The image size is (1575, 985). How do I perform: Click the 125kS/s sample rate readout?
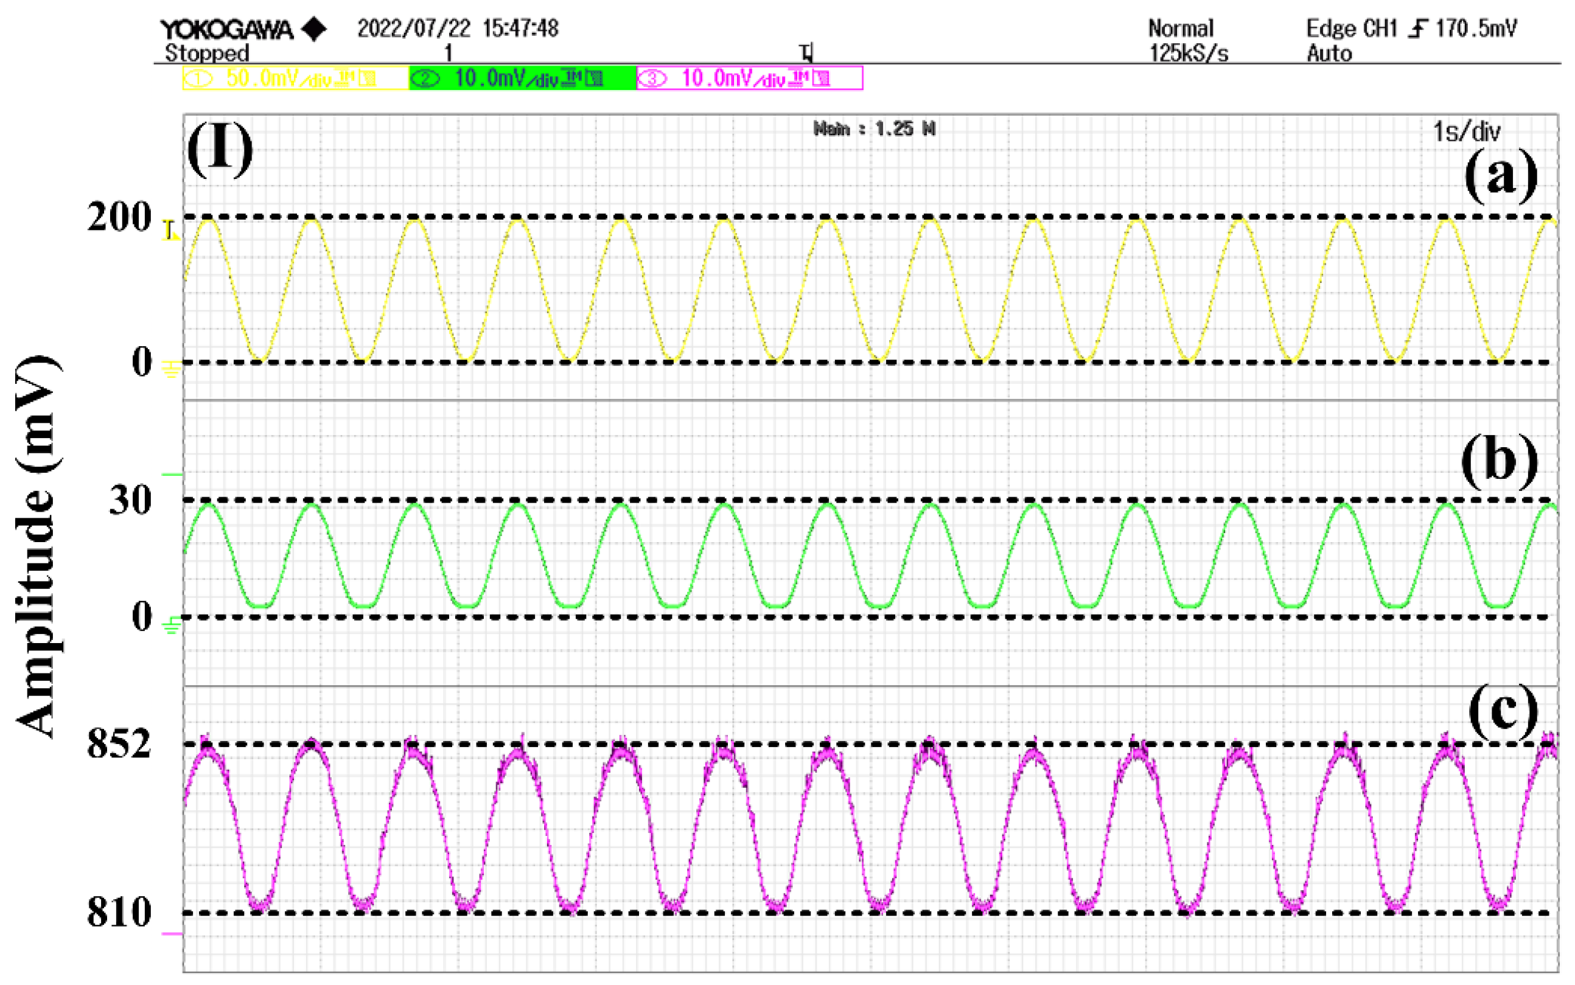1188,54
